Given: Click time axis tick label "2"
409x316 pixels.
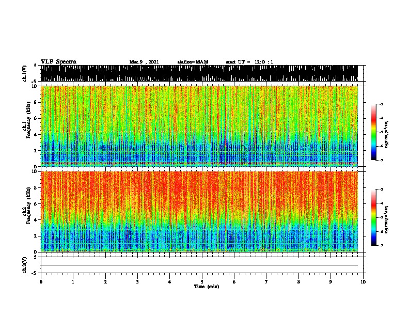Looking at the screenshot, I should pos(105,282).
